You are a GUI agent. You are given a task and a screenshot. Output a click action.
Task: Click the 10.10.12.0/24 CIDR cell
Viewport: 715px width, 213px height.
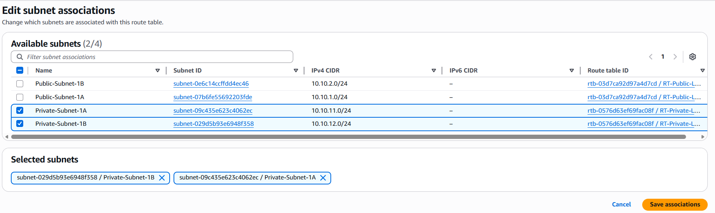331,124
